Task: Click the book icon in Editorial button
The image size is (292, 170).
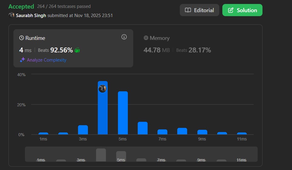Action: [x=188, y=10]
